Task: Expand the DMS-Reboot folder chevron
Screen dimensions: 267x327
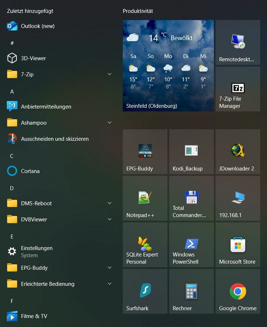Action: (110, 203)
